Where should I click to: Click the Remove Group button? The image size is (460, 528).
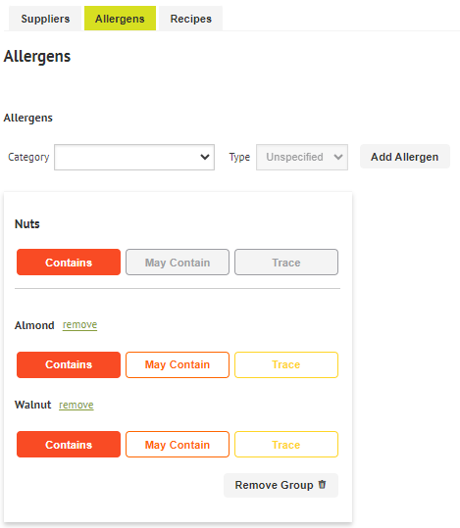(x=281, y=485)
